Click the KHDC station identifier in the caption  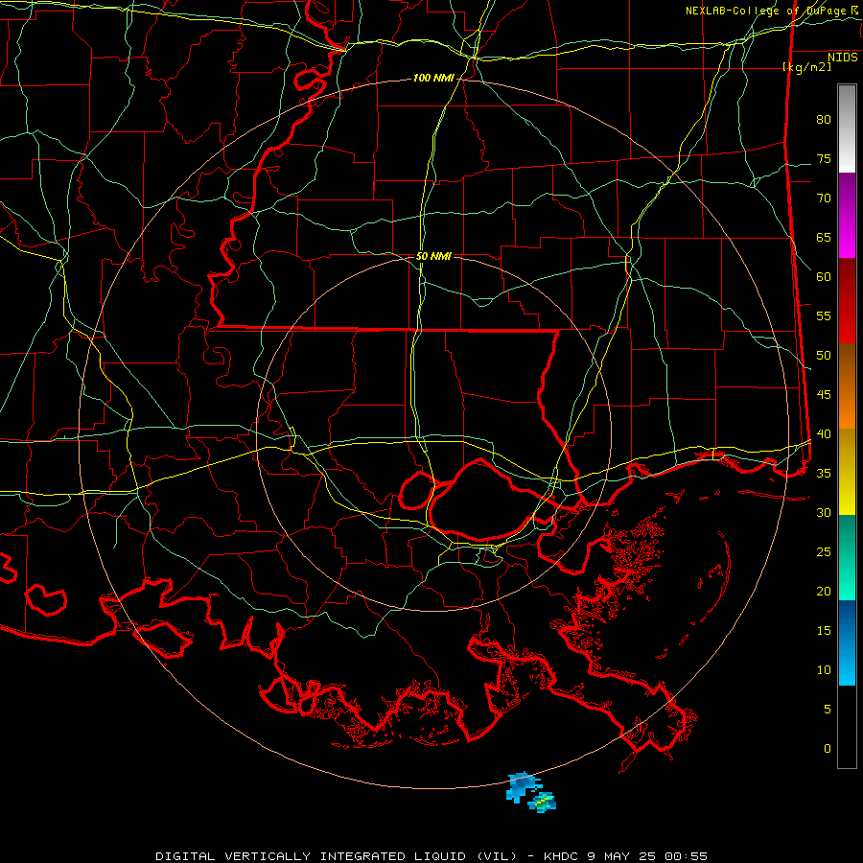coord(563,856)
